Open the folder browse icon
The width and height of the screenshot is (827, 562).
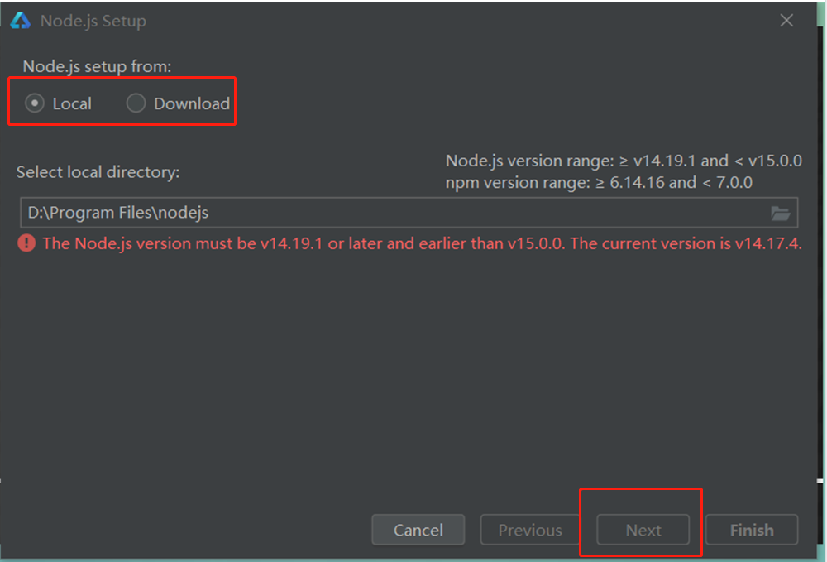(x=781, y=214)
